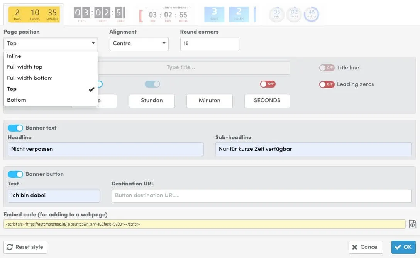Copy the embed code using the code icon

412,224
